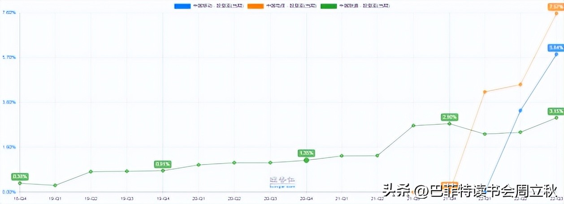Click the green value label above 20-Q4

click(306, 153)
